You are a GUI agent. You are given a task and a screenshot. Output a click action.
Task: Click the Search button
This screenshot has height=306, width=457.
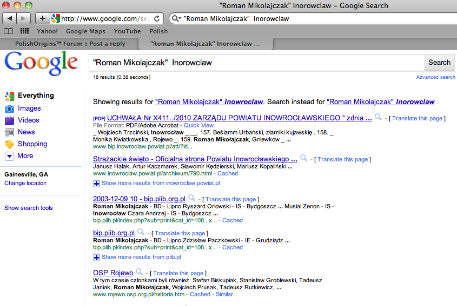click(x=439, y=63)
